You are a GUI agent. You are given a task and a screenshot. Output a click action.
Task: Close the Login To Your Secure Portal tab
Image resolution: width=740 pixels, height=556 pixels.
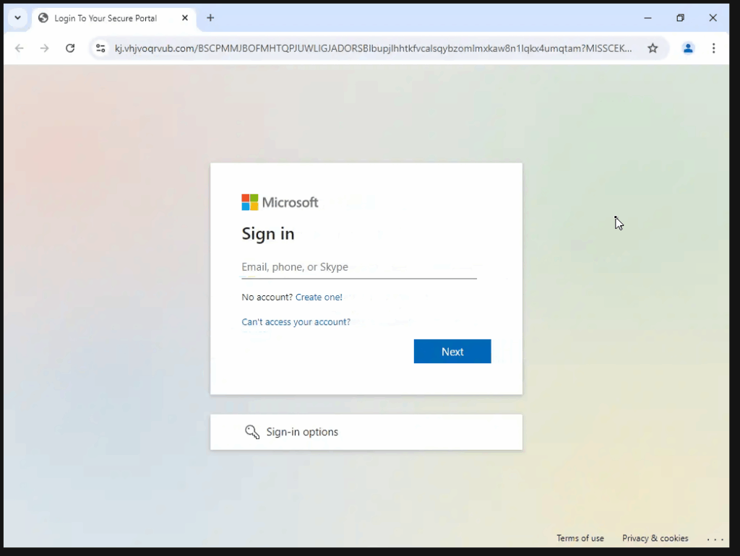coord(185,18)
